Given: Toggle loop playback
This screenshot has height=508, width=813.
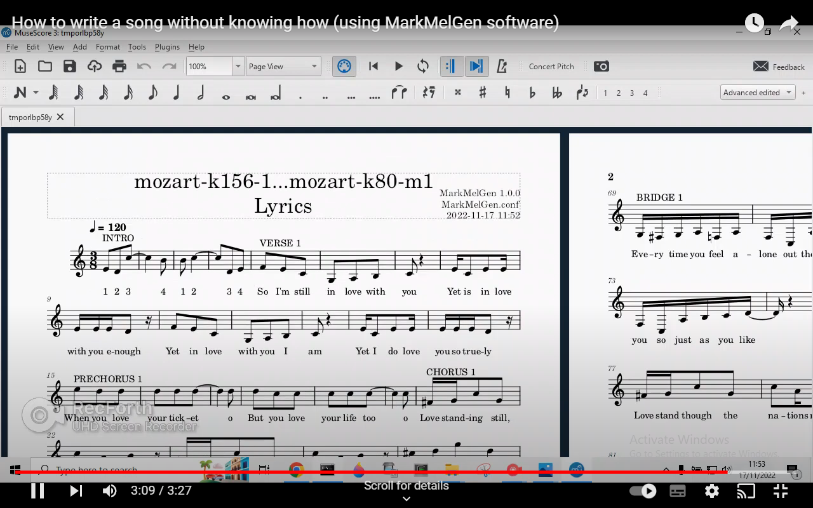Looking at the screenshot, I should click(x=423, y=66).
